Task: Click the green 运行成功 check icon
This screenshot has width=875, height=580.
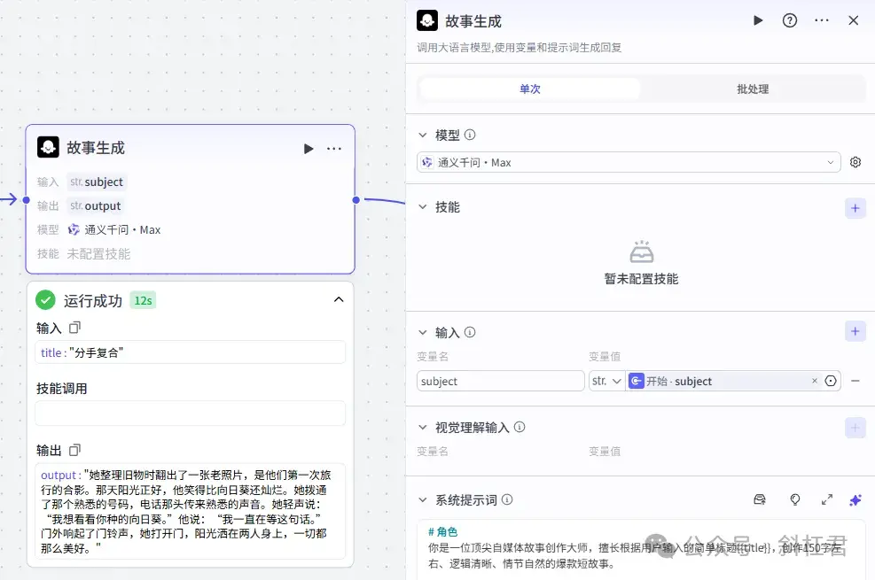Action: pyautogui.click(x=45, y=300)
